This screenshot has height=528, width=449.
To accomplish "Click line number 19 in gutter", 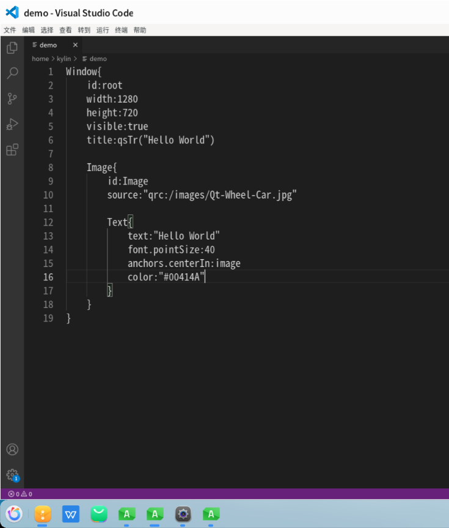I will click(x=48, y=318).
